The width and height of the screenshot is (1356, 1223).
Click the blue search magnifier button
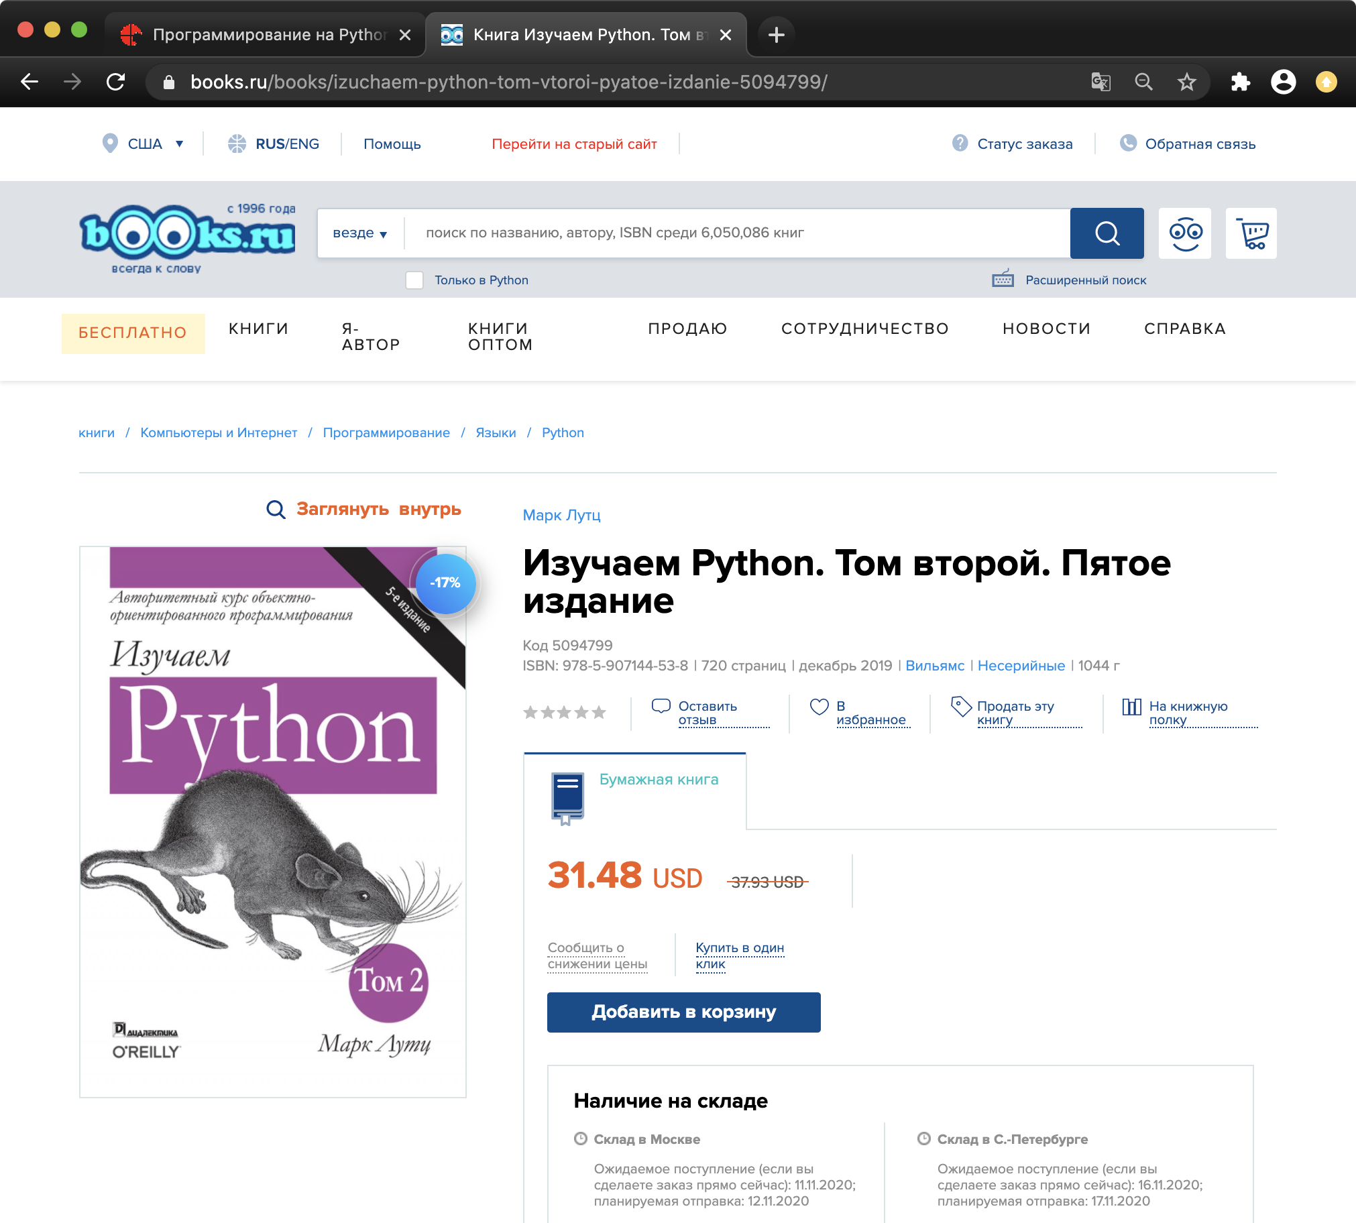coord(1106,233)
